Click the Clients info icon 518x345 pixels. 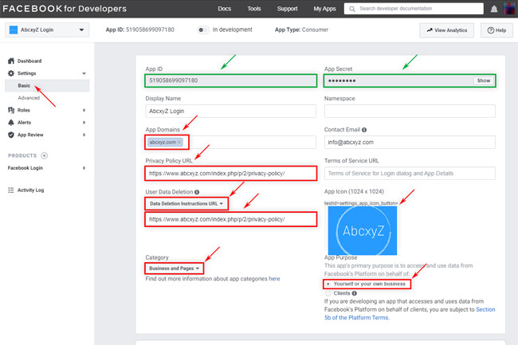(x=354, y=293)
